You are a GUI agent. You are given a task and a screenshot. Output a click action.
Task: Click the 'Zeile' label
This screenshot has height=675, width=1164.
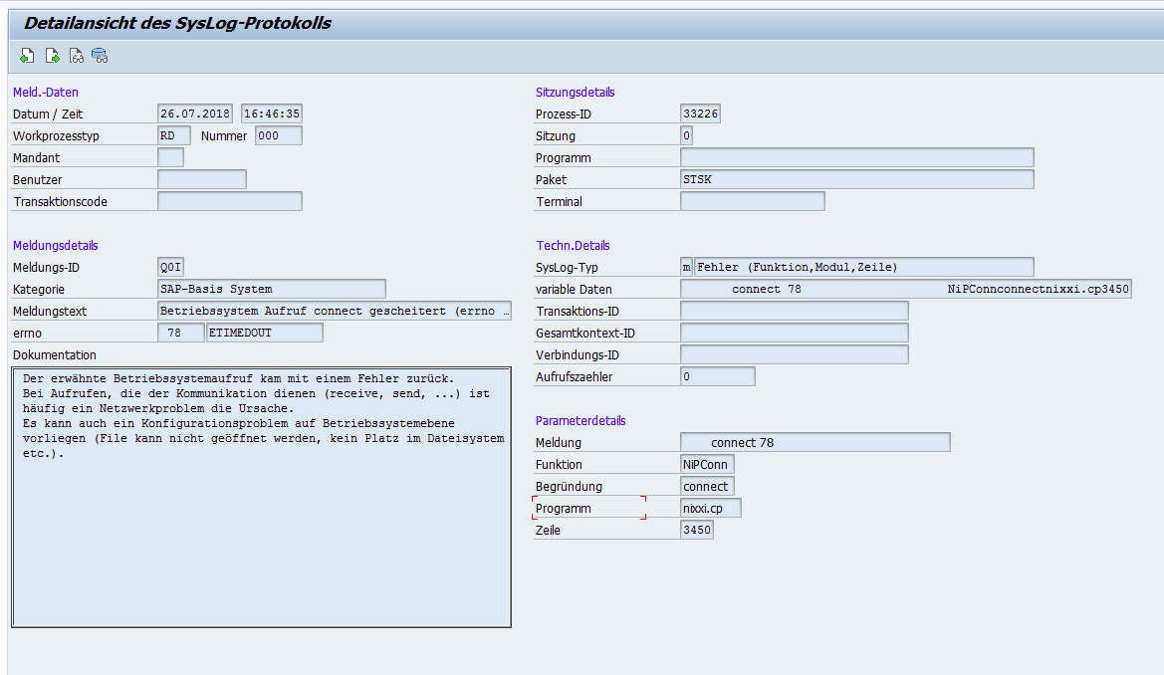tap(548, 531)
